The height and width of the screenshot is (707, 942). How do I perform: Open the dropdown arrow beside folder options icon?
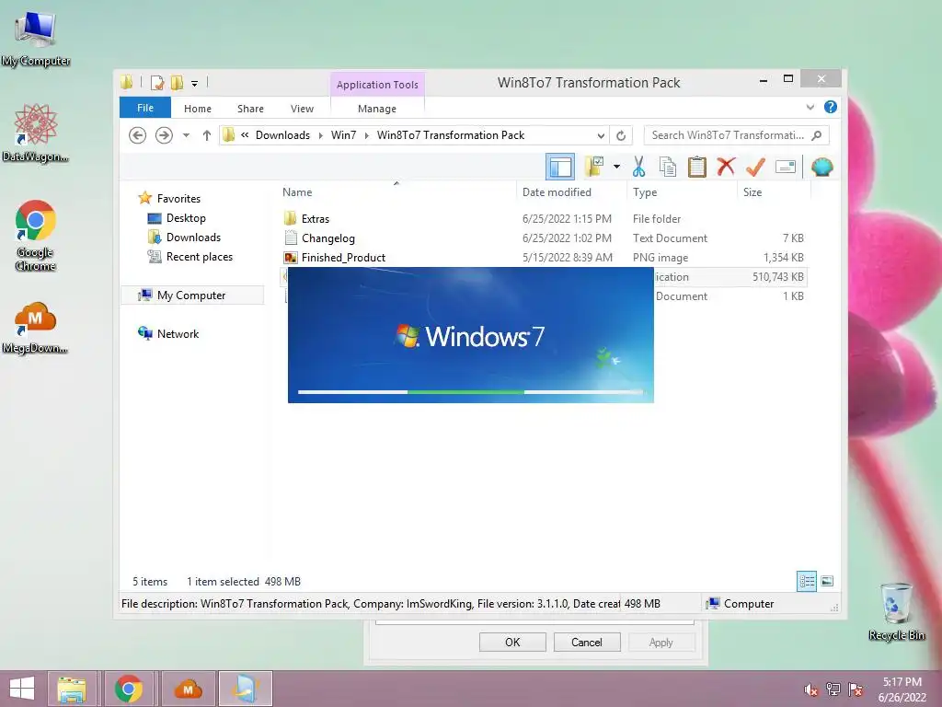[616, 167]
